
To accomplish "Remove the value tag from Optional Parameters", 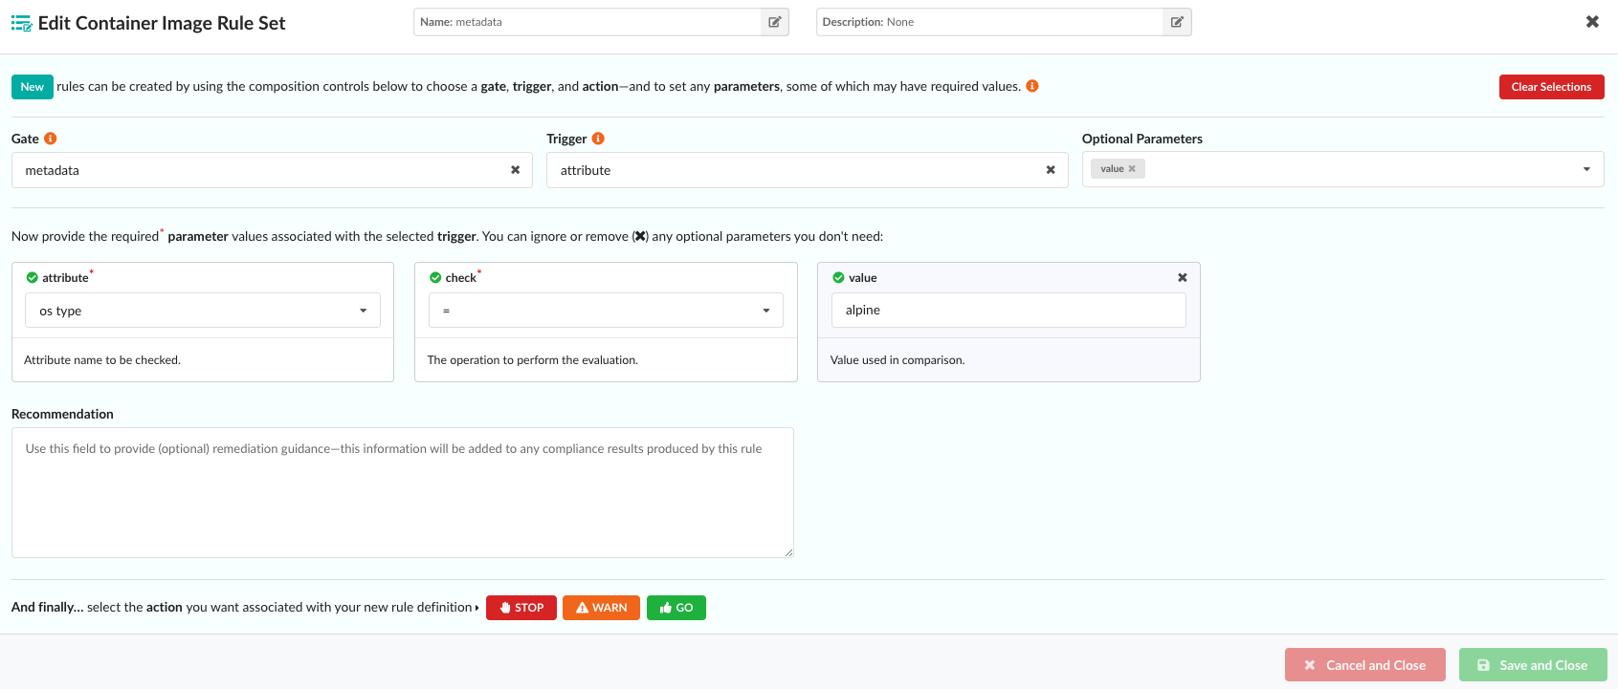I will (1132, 169).
